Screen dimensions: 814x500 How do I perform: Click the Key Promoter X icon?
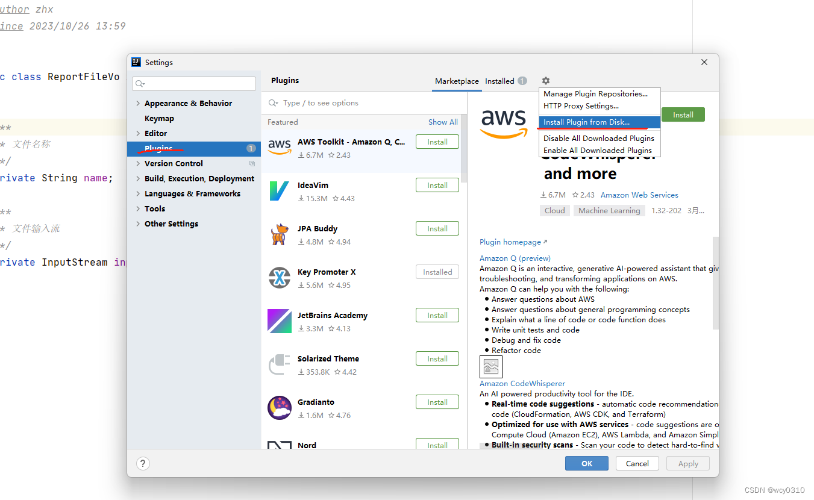[x=280, y=278]
